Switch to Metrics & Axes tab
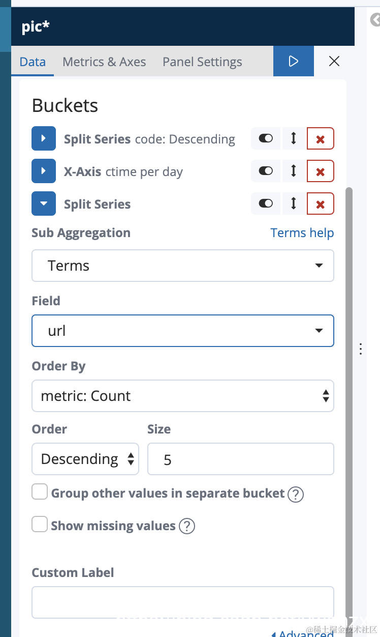Image resolution: width=380 pixels, height=637 pixels. click(104, 62)
